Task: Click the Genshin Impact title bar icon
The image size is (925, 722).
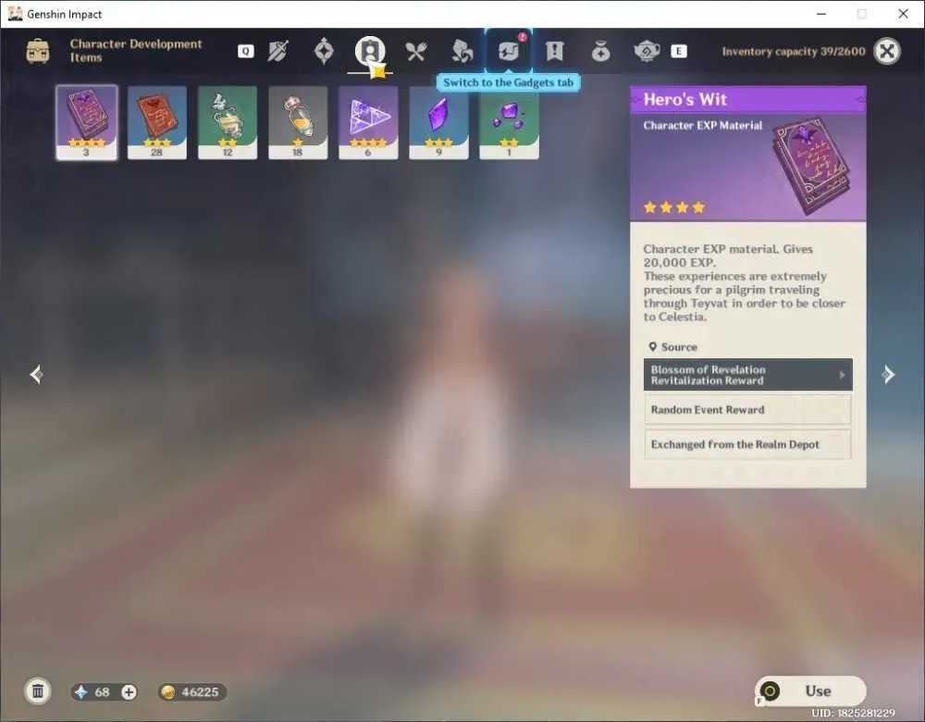Action: pos(15,14)
